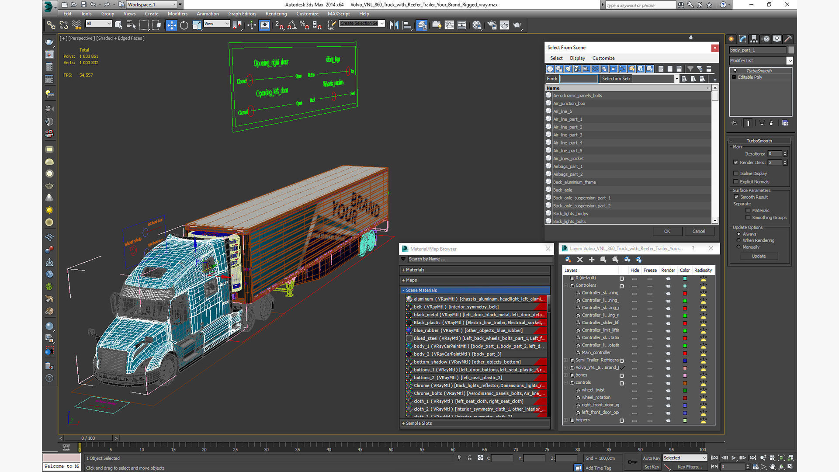Uncheck Smooth Result checkbox
The width and height of the screenshot is (839, 472).
pyautogui.click(x=736, y=197)
